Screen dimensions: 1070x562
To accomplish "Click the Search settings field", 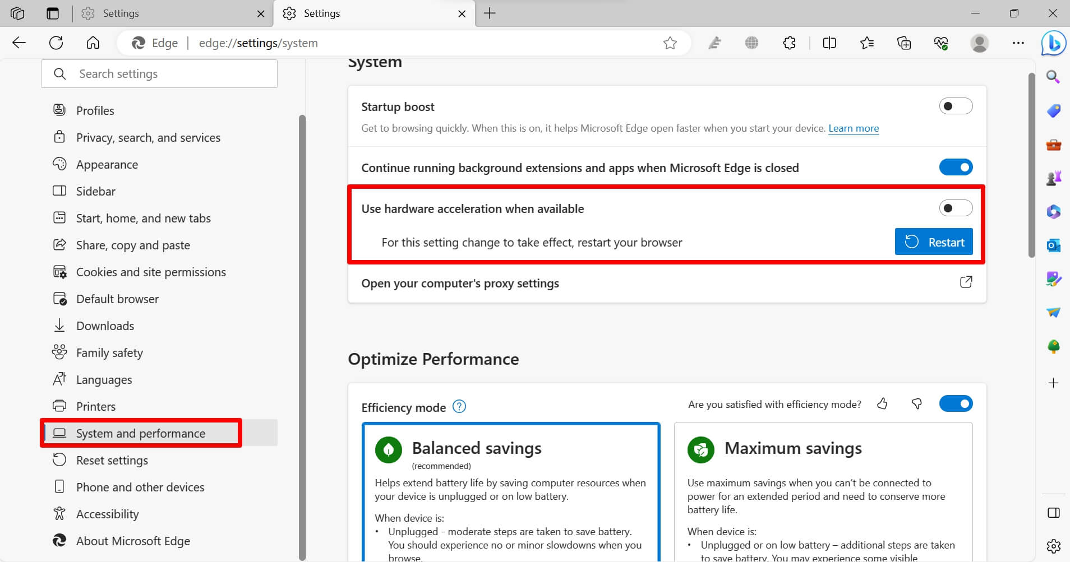I will [159, 73].
